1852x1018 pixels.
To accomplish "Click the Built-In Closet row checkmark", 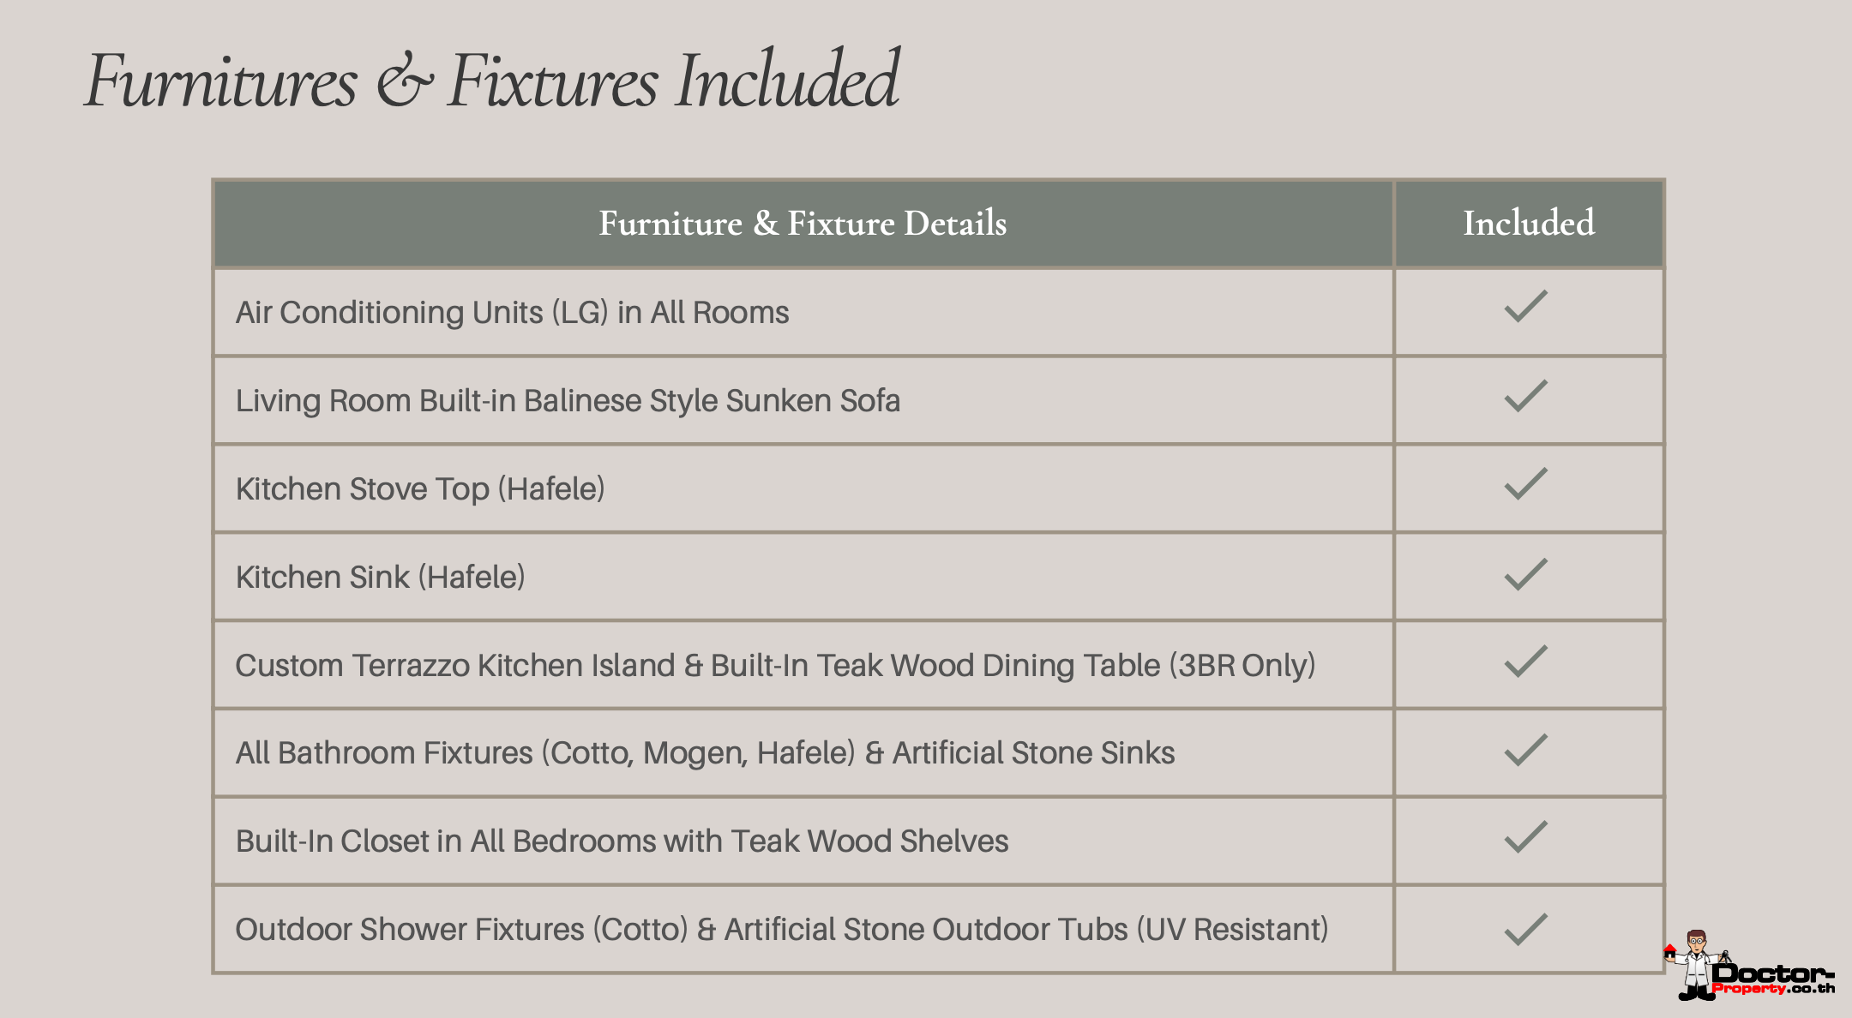I will point(1525,838).
